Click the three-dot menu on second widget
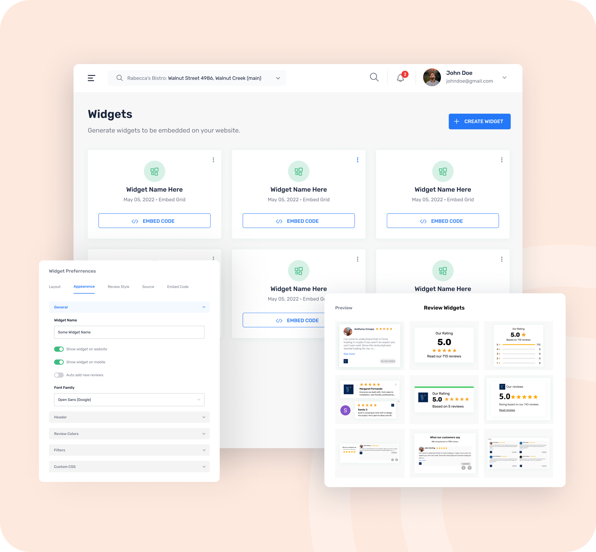596x552 pixels. pyautogui.click(x=357, y=160)
